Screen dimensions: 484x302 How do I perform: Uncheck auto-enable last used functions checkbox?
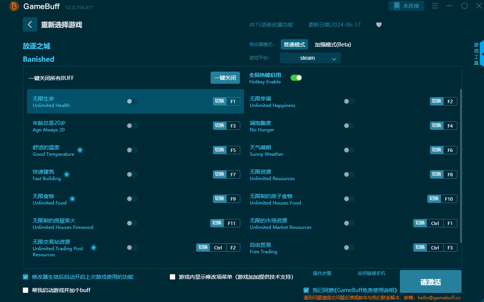pyautogui.click(x=26, y=277)
